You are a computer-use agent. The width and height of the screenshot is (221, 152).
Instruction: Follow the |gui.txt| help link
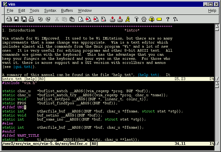coord(24,67)
